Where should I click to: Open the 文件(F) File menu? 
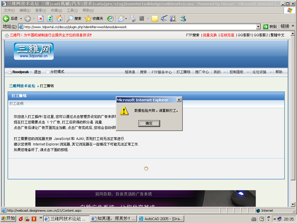point(10,10)
